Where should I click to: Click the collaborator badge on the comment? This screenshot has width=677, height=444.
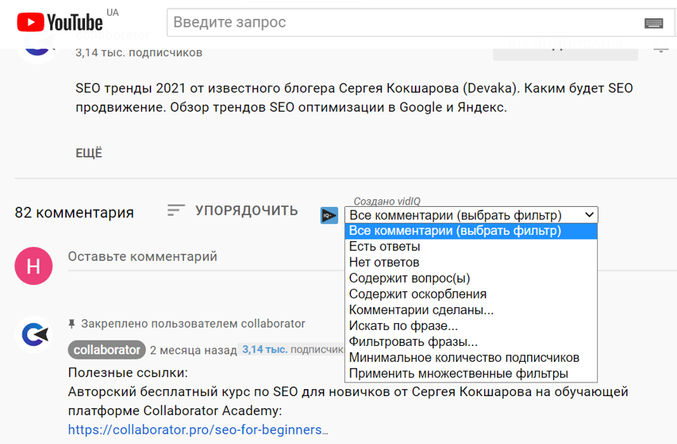106,350
